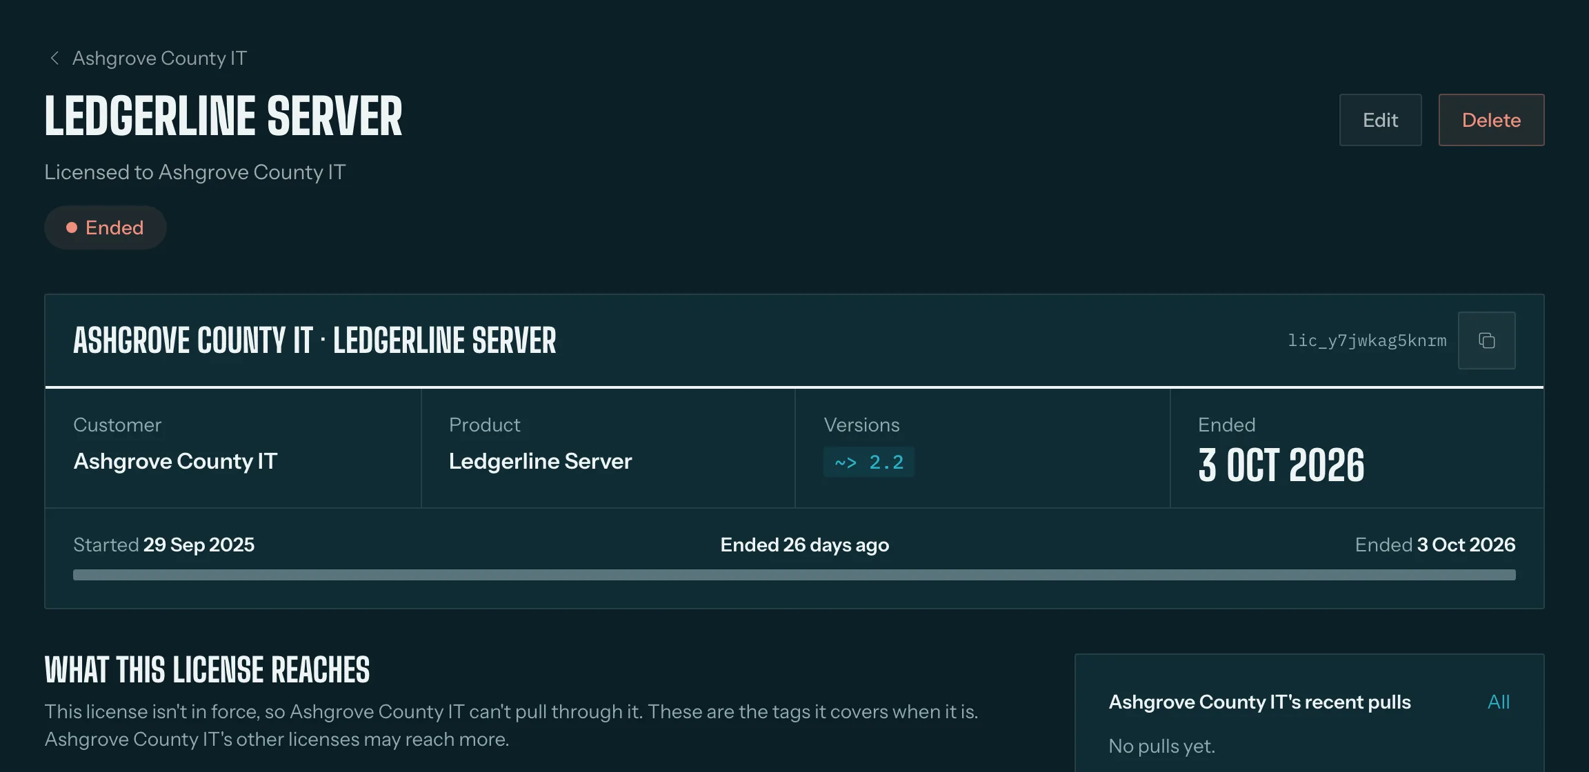The width and height of the screenshot is (1589, 772).
Task: Go back via the chevron arrow
Action: [54, 58]
